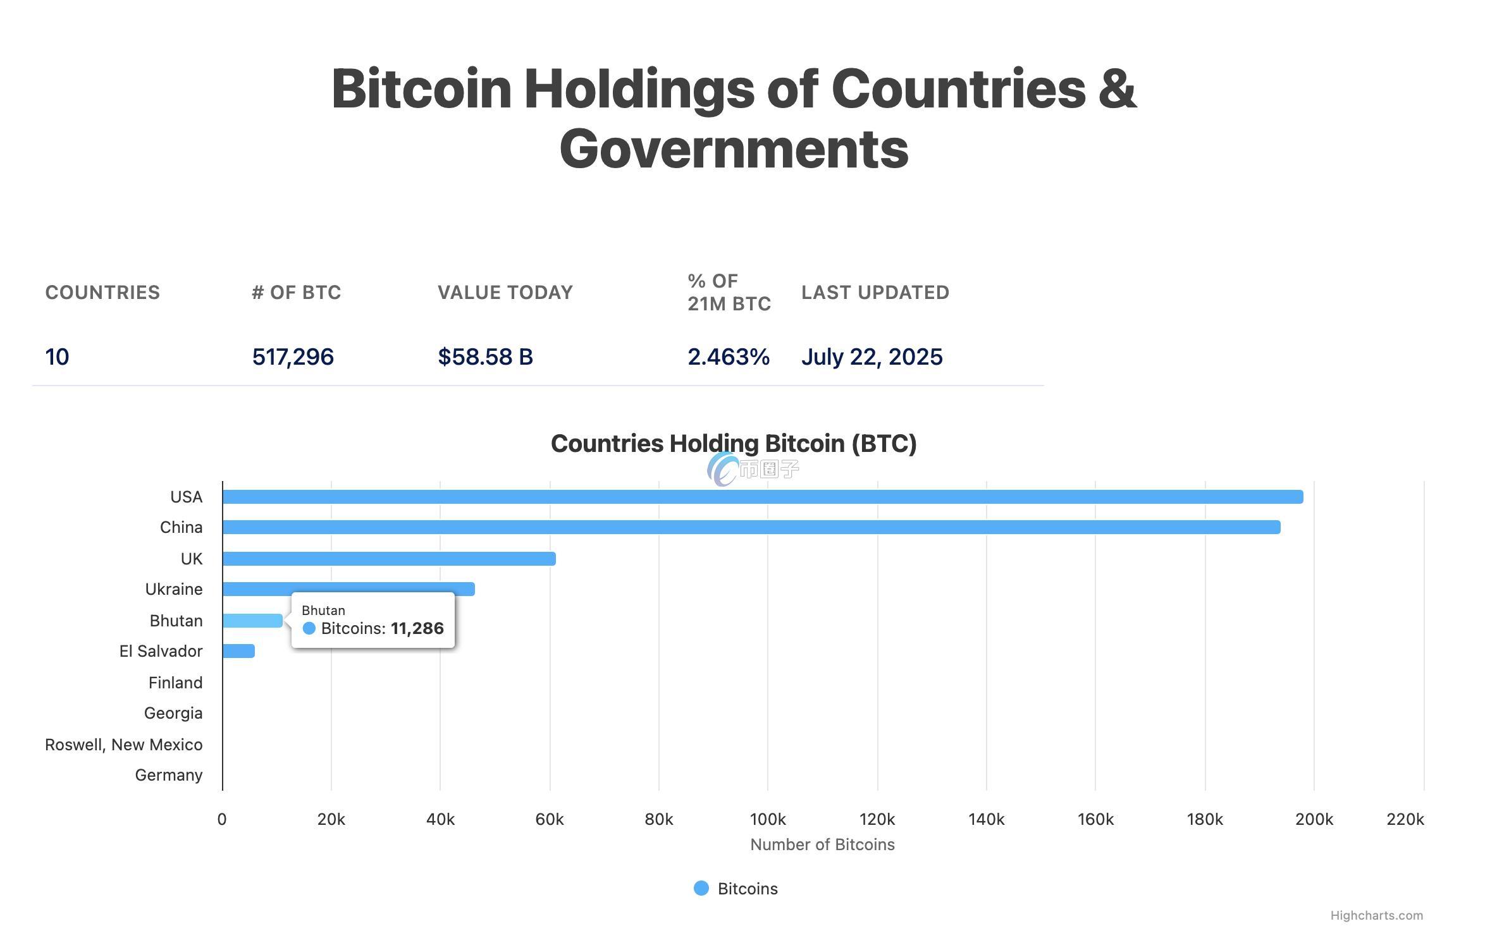
Task: Select the China bar in chart
Action: (751, 527)
